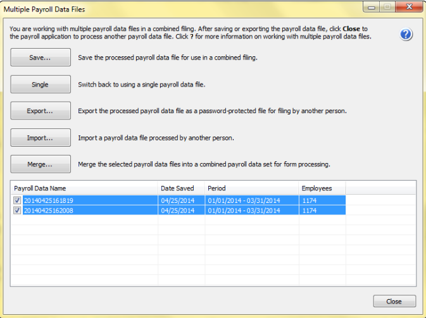Click the Close button at bottom right
This screenshot has height=318, width=426.
pyautogui.click(x=394, y=301)
